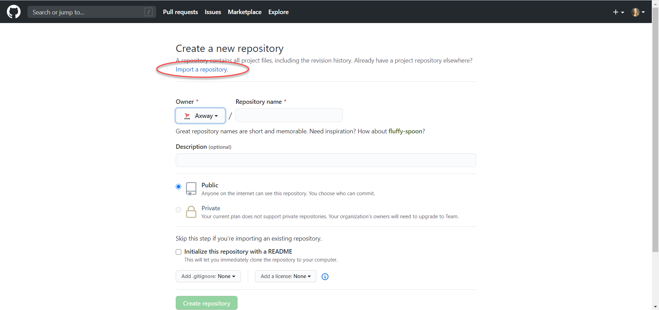This screenshot has height=310, width=659.
Task: Follow the Import a repository link
Action: pyautogui.click(x=202, y=69)
